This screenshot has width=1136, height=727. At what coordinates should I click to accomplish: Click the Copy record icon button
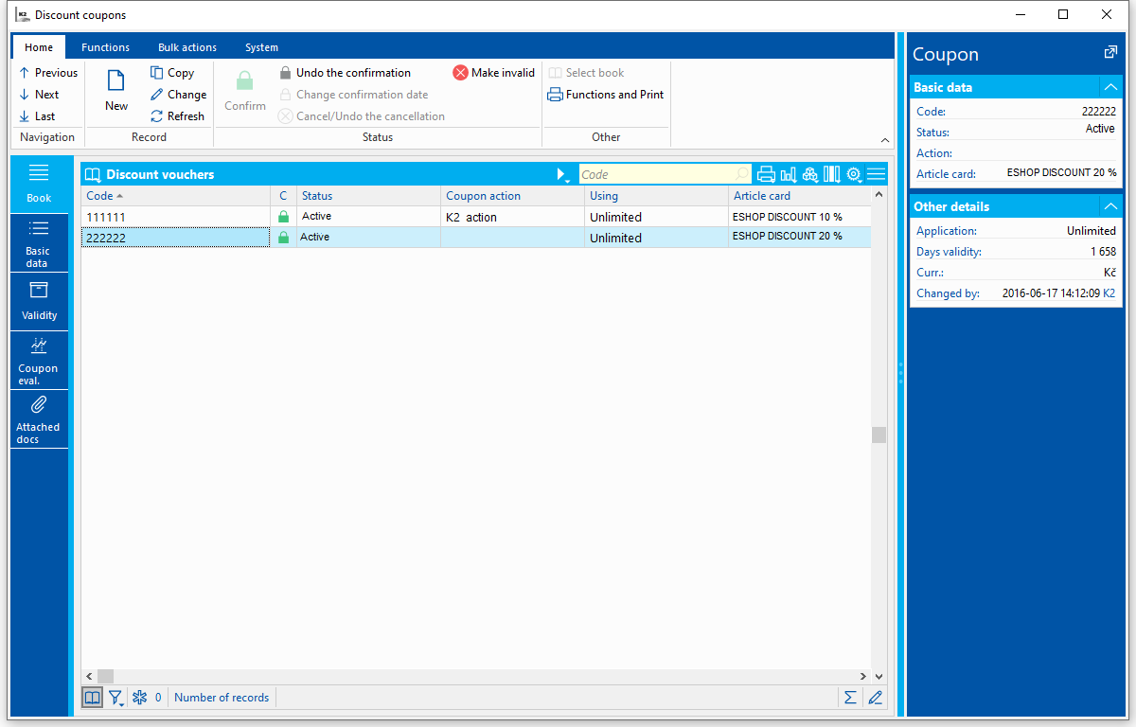(x=172, y=73)
